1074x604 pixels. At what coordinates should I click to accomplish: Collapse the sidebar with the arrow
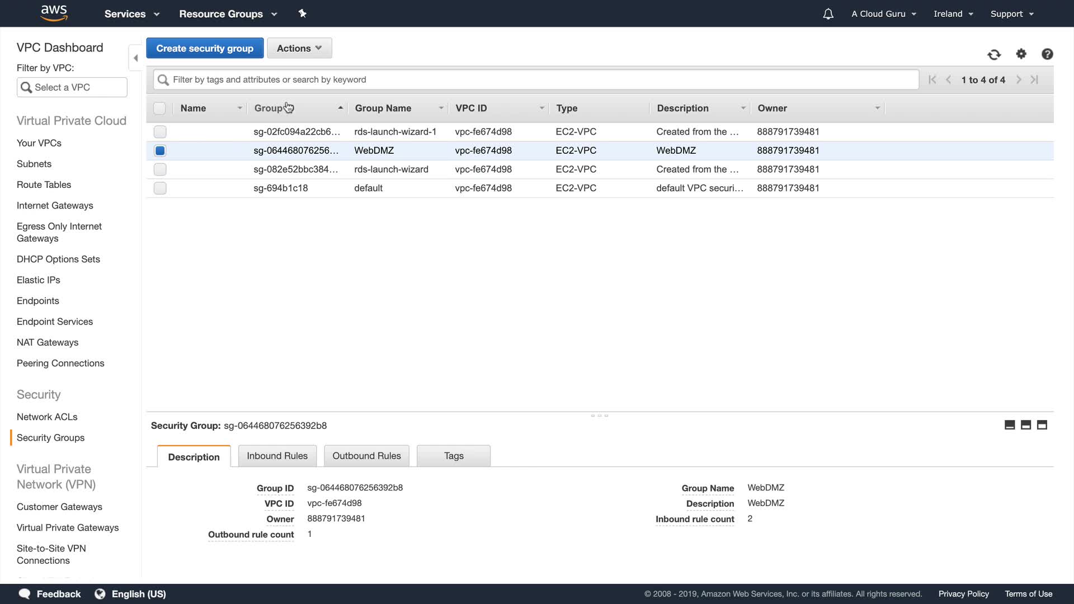(x=135, y=58)
